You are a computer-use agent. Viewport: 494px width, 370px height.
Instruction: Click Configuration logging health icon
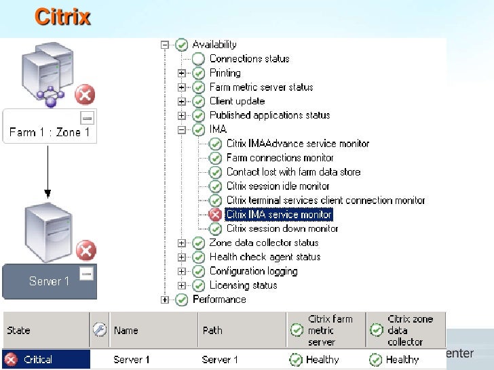tap(198, 271)
